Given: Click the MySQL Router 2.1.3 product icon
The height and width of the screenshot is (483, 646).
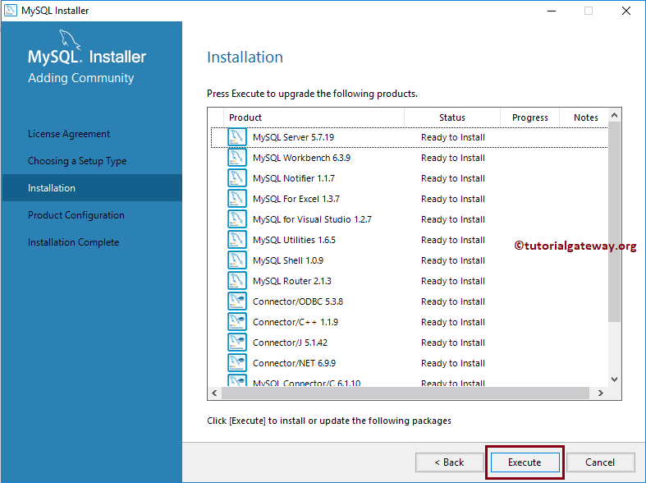Looking at the screenshot, I should [237, 281].
